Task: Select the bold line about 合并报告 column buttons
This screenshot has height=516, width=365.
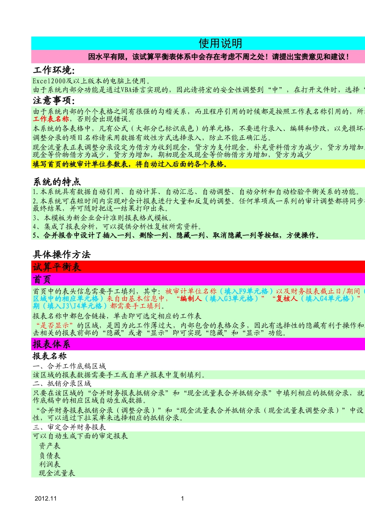Action: pyautogui.click(x=176, y=235)
